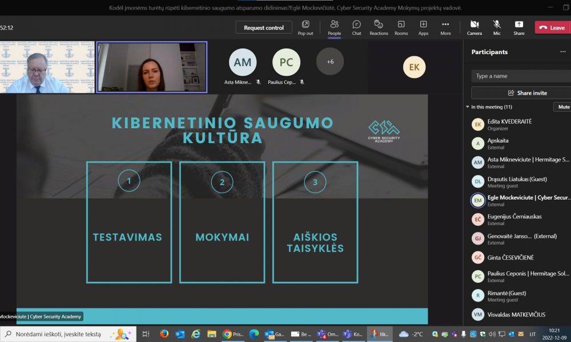Click Paulius Cep... PC avatar tile
The width and height of the screenshot is (571, 342).
coord(286,62)
